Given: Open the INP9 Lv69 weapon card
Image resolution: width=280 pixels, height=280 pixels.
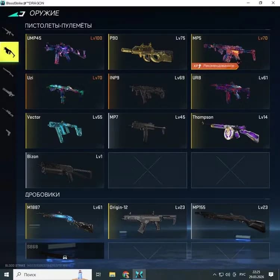Looking at the screenshot, I should pyautogui.click(x=147, y=91).
